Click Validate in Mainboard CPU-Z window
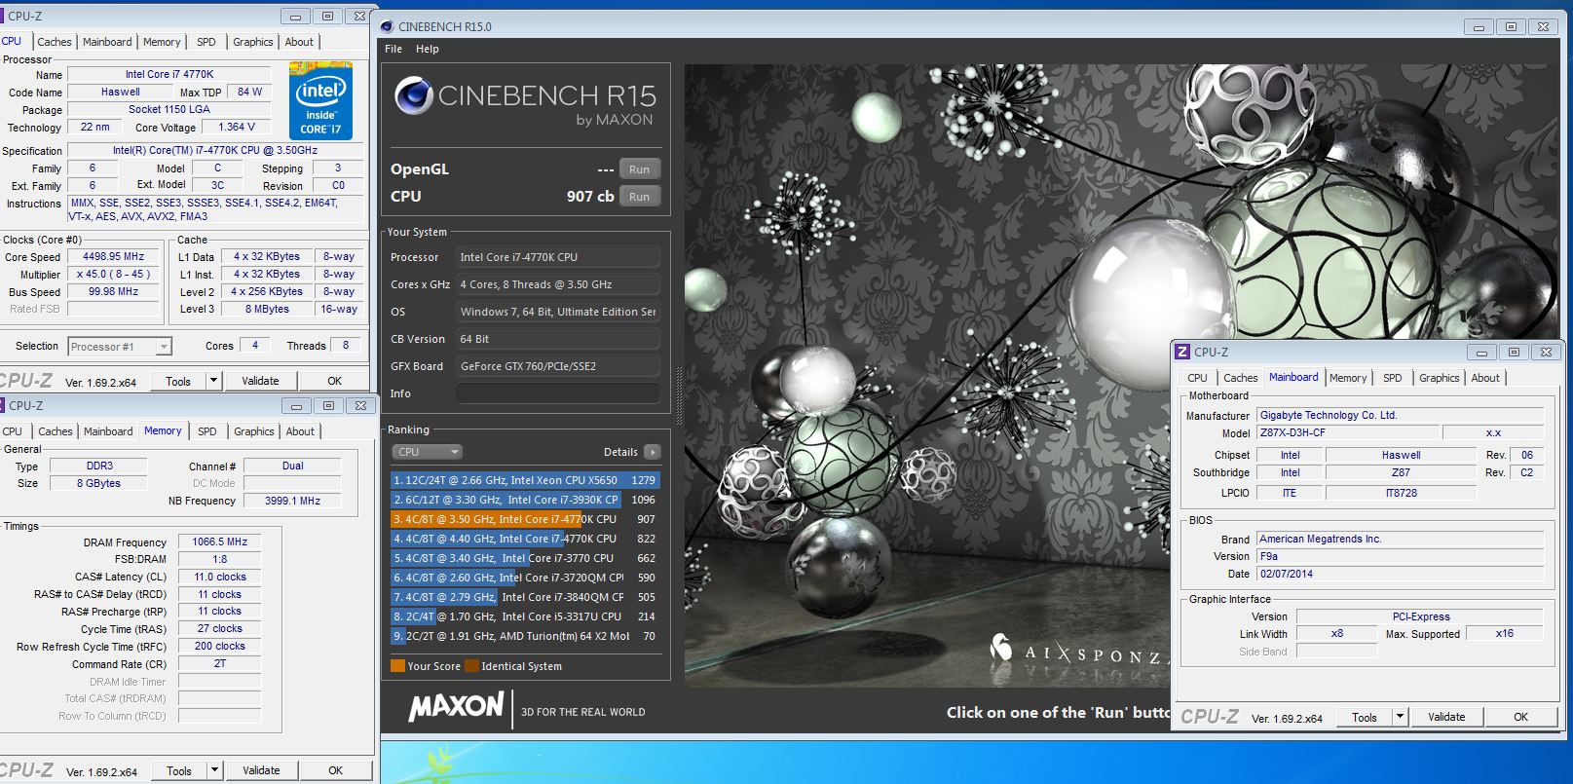1573x784 pixels. click(x=1446, y=717)
